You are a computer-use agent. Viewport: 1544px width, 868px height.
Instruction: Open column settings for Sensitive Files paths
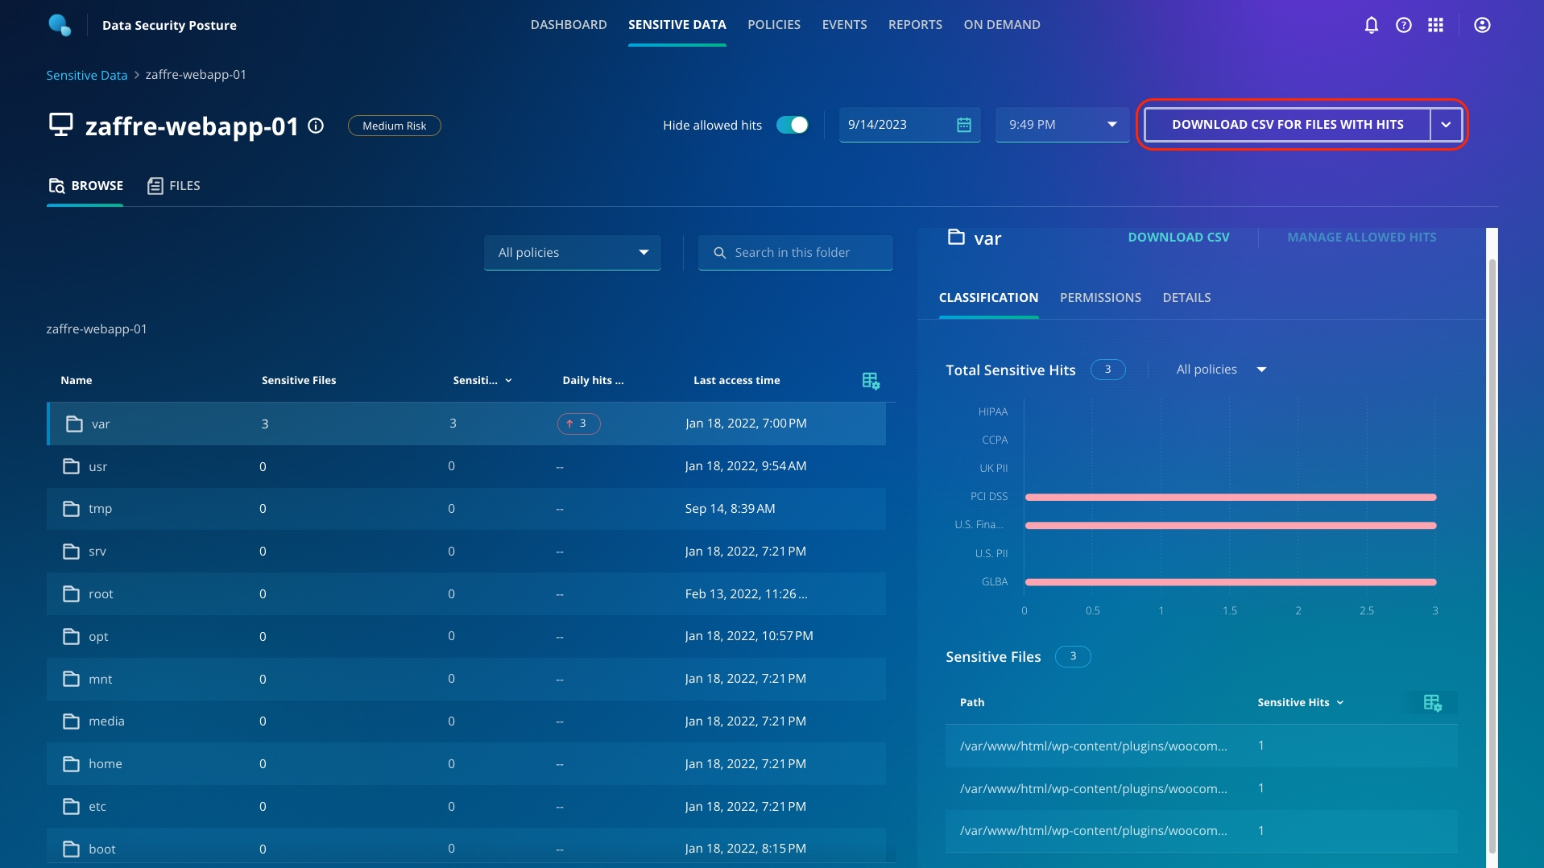(x=1431, y=703)
